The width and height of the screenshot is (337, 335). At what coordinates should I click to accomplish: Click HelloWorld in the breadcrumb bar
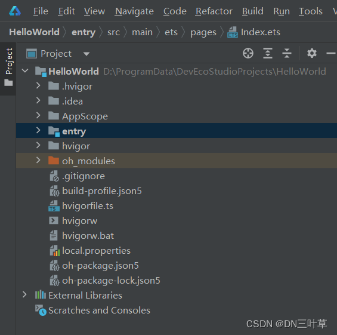tap(34, 32)
